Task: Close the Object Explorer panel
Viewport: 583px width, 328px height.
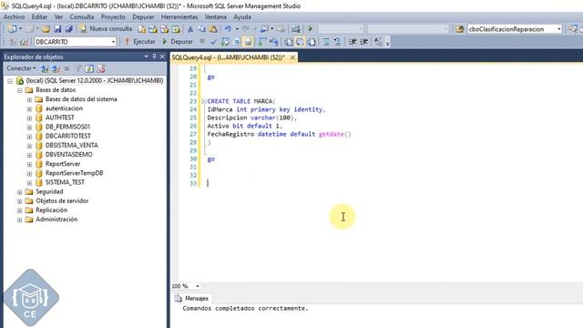Action: [162, 56]
